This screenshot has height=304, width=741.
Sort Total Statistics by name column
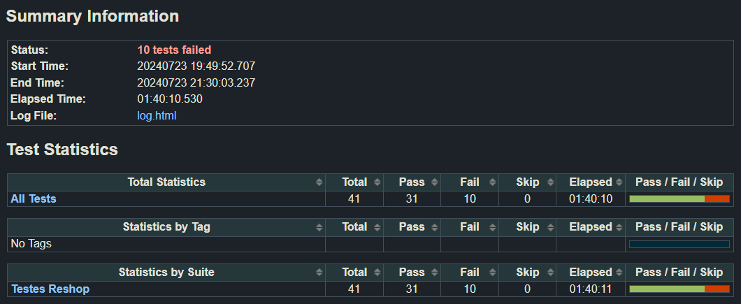pyautogui.click(x=166, y=182)
